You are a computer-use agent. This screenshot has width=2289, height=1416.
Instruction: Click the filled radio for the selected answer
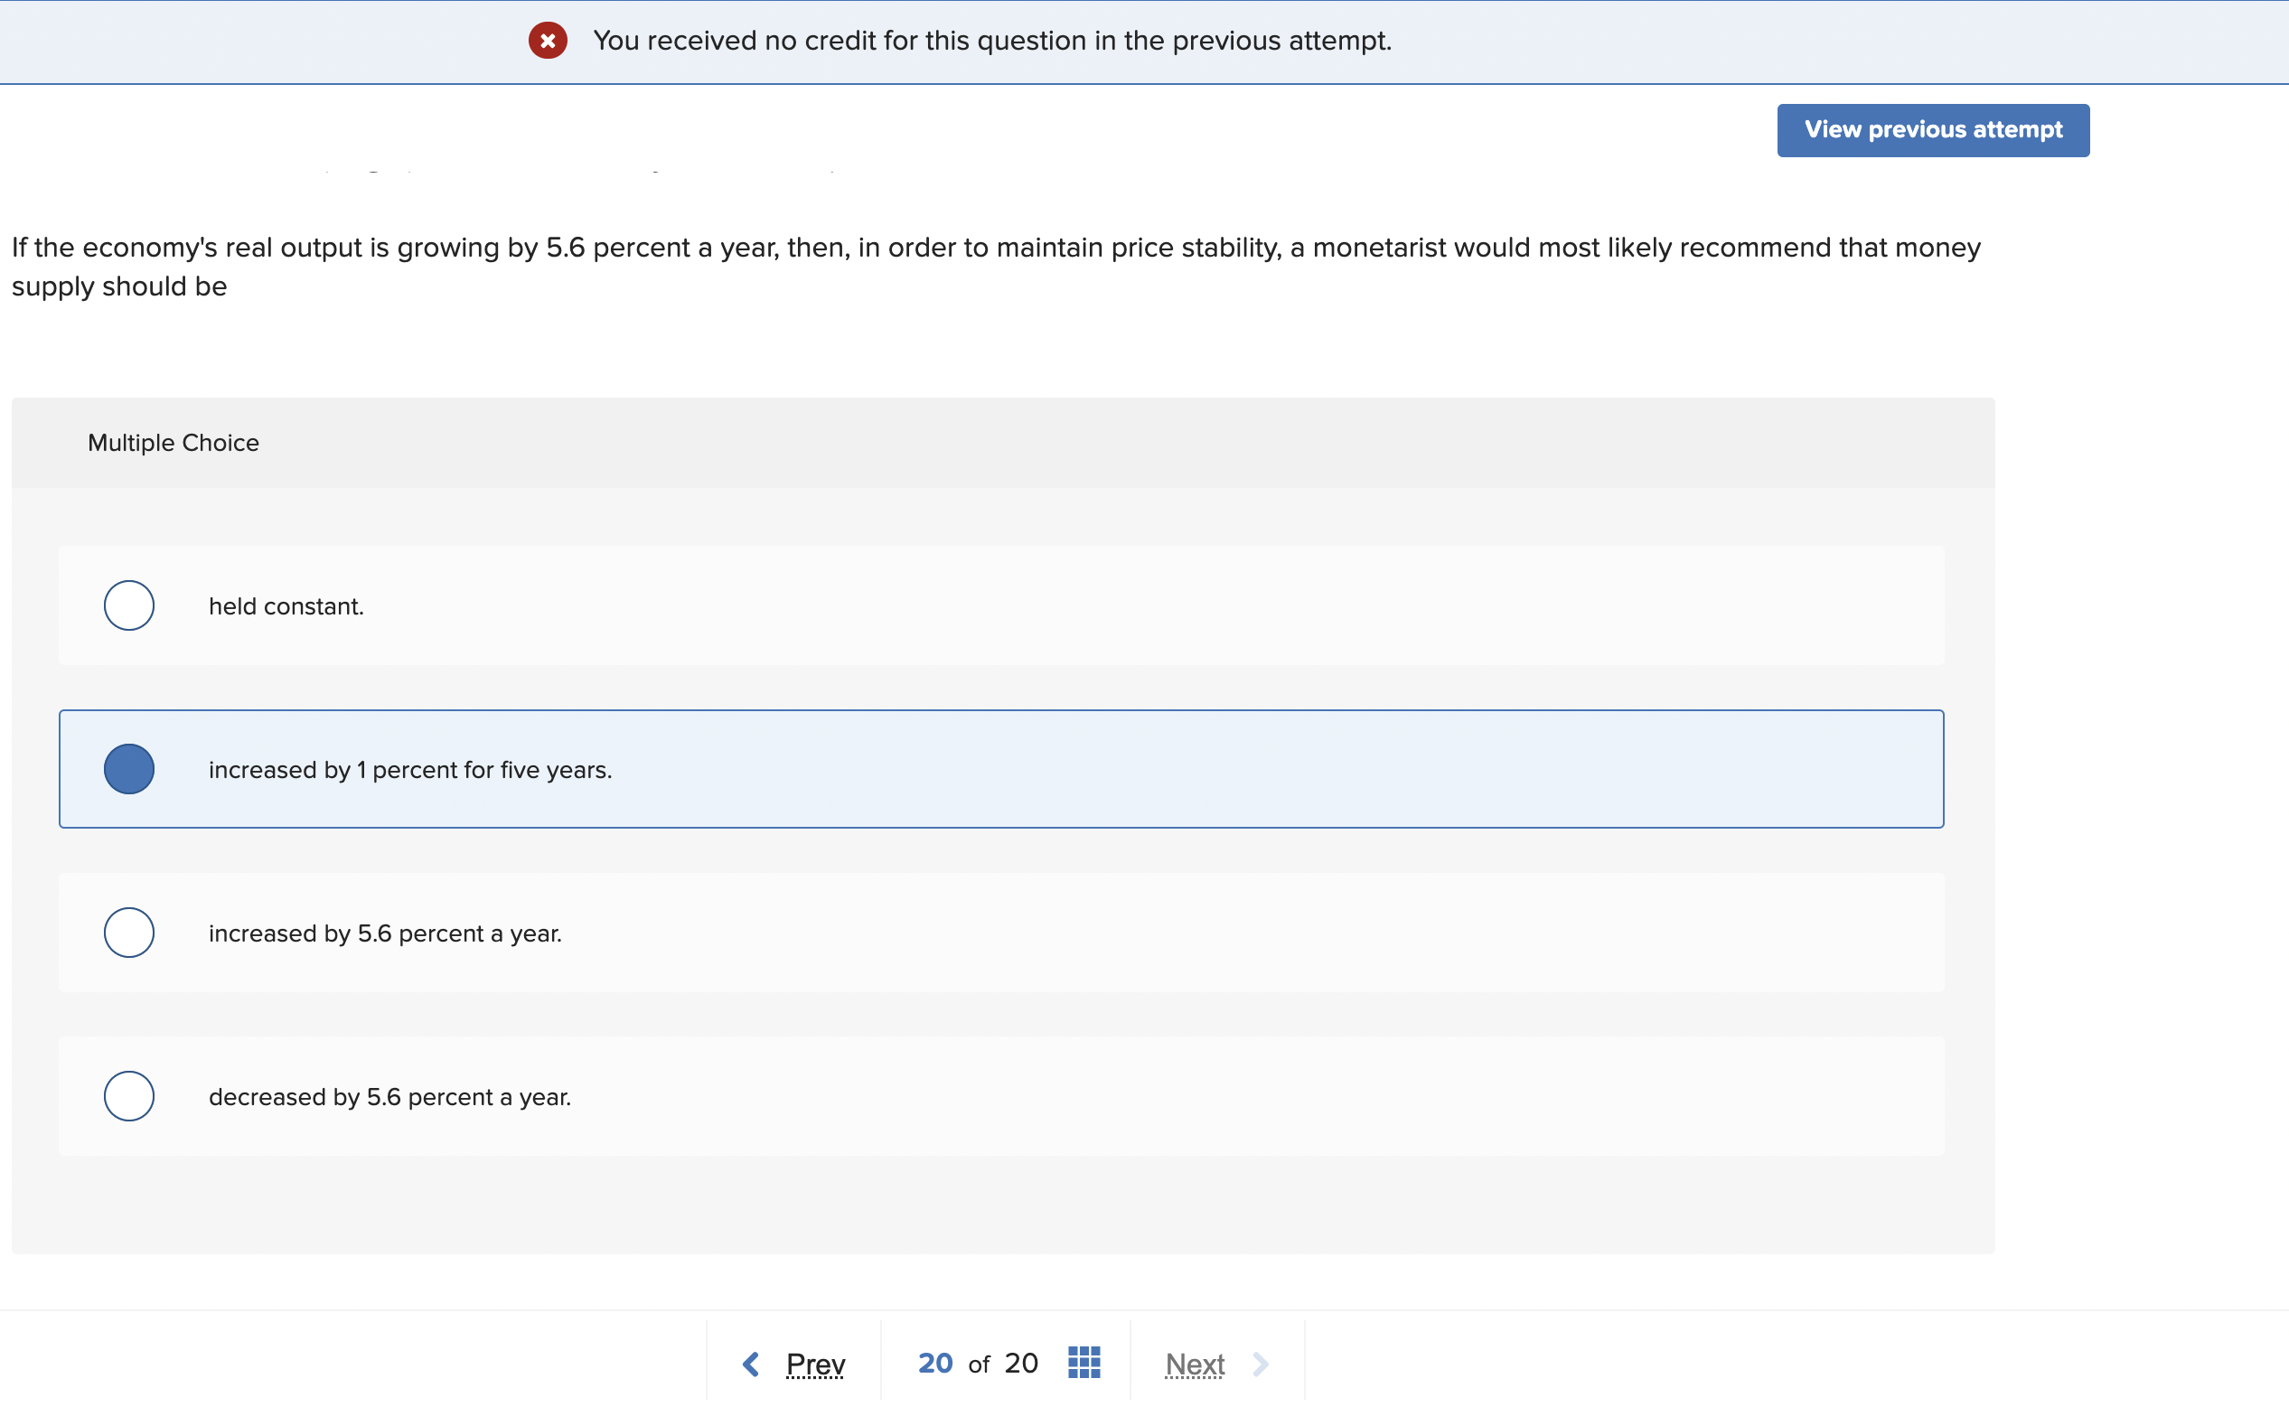point(128,769)
